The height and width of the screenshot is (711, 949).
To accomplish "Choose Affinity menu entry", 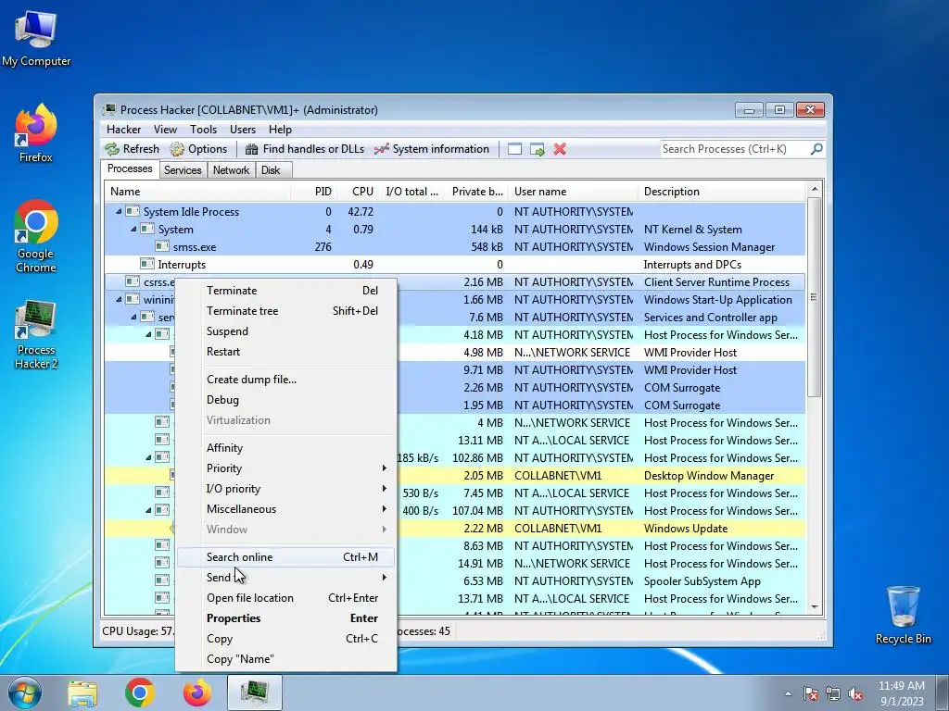I will point(286,447).
